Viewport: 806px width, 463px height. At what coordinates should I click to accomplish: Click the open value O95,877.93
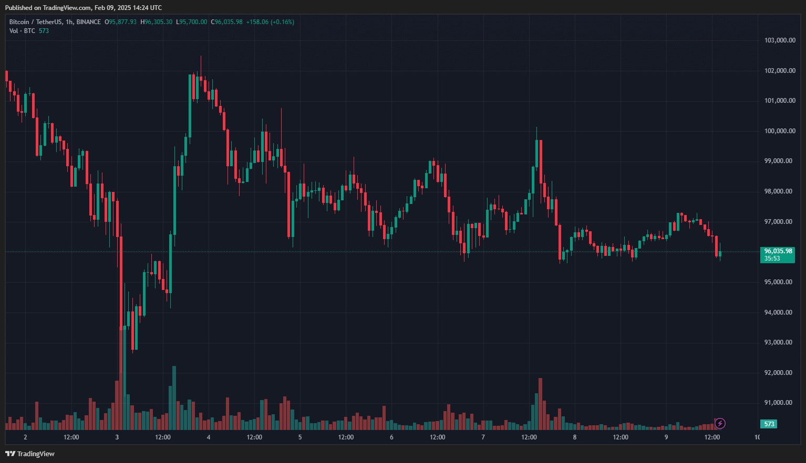click(120, 22)
